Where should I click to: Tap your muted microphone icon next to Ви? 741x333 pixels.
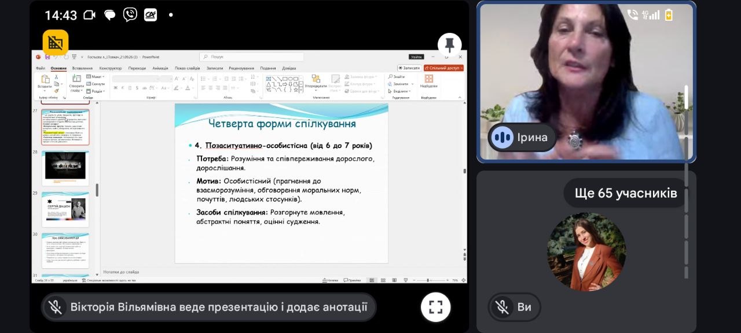pyautogui.click(x=502, y=307)
